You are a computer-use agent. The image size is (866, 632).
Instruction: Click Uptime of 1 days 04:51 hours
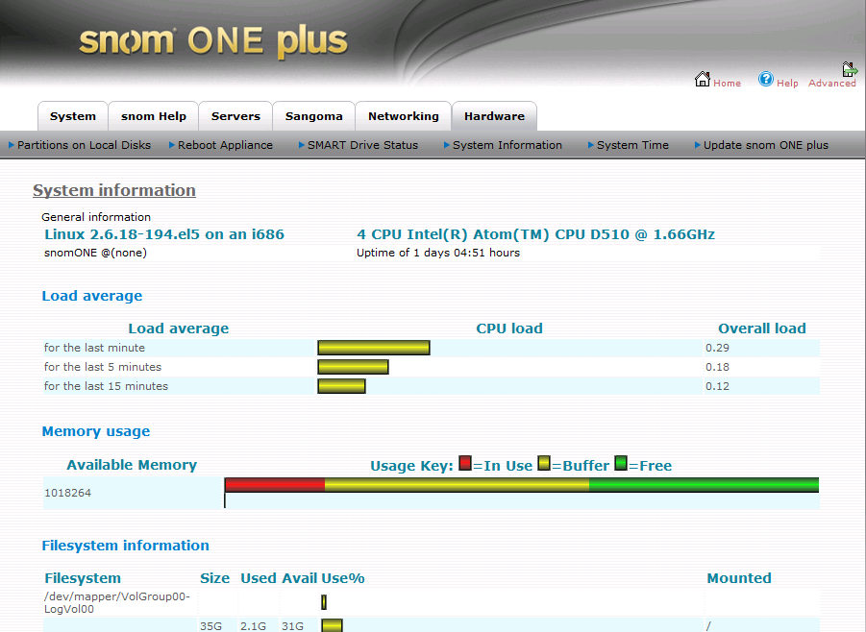pos(438,253)
